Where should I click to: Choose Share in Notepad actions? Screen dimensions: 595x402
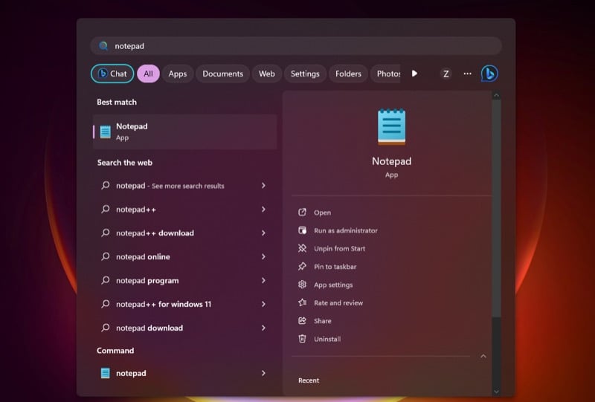pyautogui.click(x=323, y=321)
